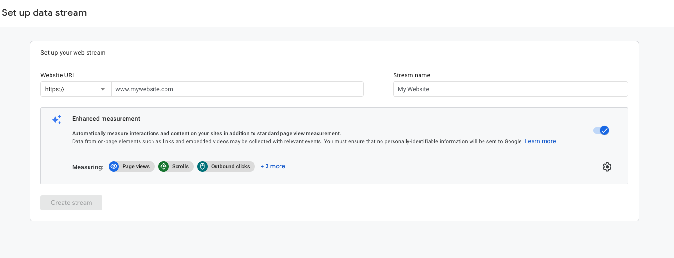Open the Learn more link
This screenshot has width=674, height=258.
pyautogui.click(x=540, y=141)
